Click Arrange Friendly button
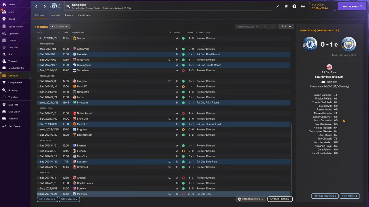The image size is (369, 207). point(280,199)
